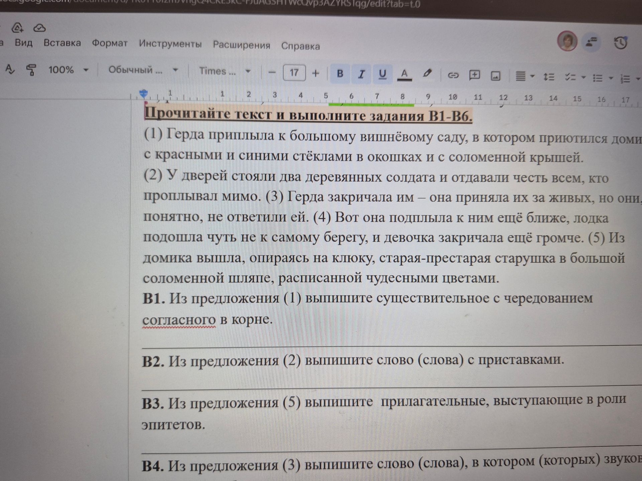The height and width of the screenshot is (481, 642).
Task: Click the B2. task label
Action: click(x=153, y=361)
